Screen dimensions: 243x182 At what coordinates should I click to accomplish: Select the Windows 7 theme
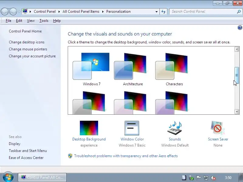point(91,69)
